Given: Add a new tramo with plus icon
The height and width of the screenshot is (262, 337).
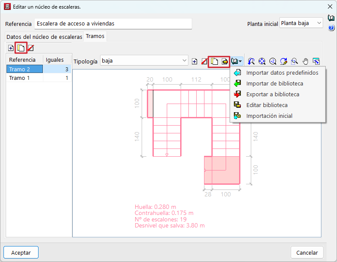Looking at the screenshot, I should point(11,48).
